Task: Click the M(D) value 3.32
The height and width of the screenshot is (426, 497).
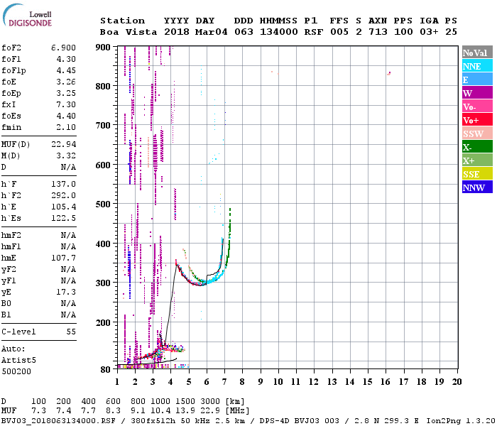Action: pyautogui.click(x=66, y=155)
